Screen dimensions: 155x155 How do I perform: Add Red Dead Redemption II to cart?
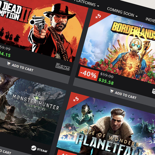click(20, 67)
